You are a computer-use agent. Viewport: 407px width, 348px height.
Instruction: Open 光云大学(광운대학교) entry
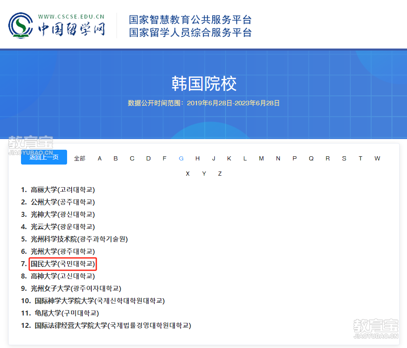pyautogui.click(x=63, y=227)
